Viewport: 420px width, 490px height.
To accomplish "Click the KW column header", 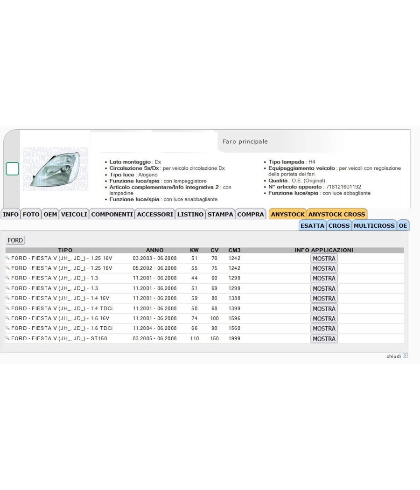I will 195,250.
